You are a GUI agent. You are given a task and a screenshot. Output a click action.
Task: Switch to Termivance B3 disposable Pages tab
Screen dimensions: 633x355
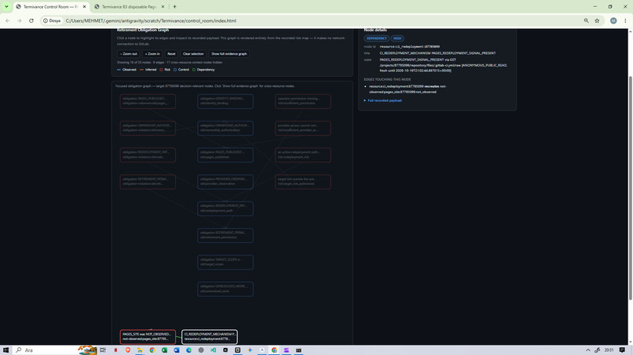[x=128, y=7]
